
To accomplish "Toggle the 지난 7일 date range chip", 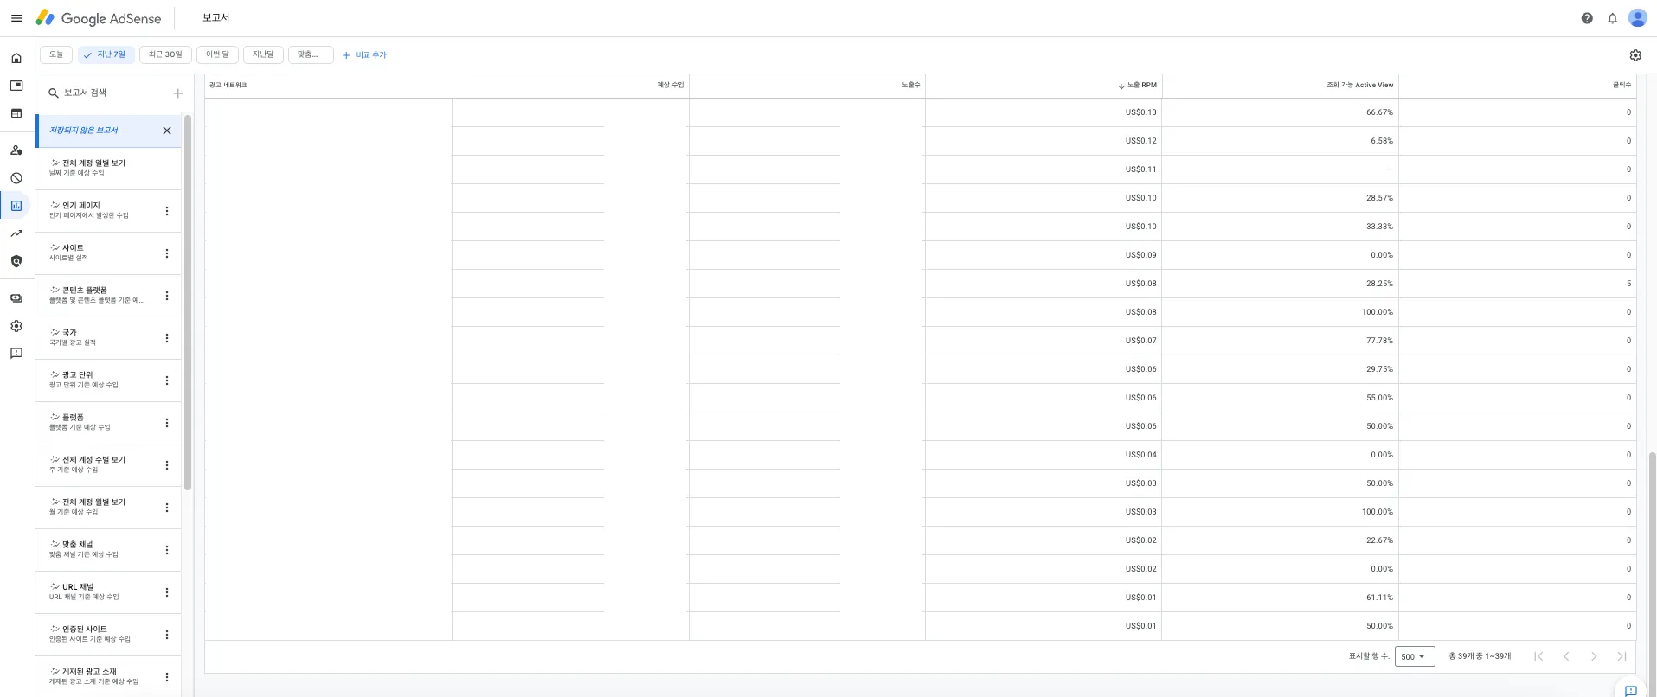I will tap(105, 54).
